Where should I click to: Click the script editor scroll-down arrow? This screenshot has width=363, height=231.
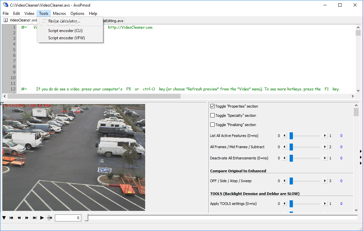[x=358, y=91]
